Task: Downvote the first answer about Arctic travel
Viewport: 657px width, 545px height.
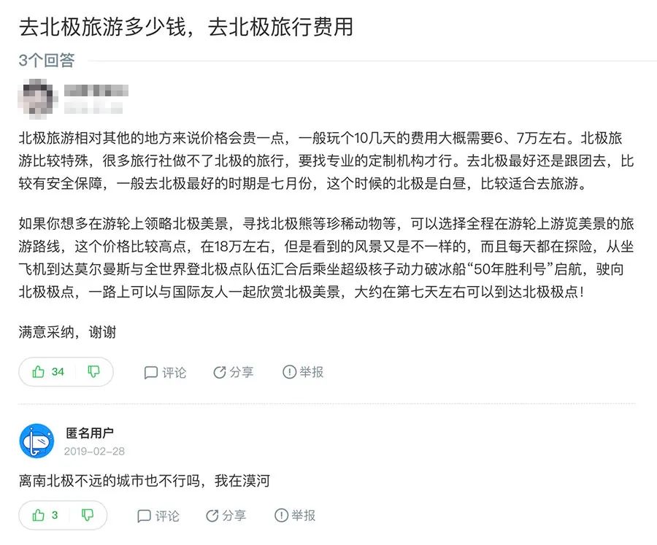Action: pos(93,371)
